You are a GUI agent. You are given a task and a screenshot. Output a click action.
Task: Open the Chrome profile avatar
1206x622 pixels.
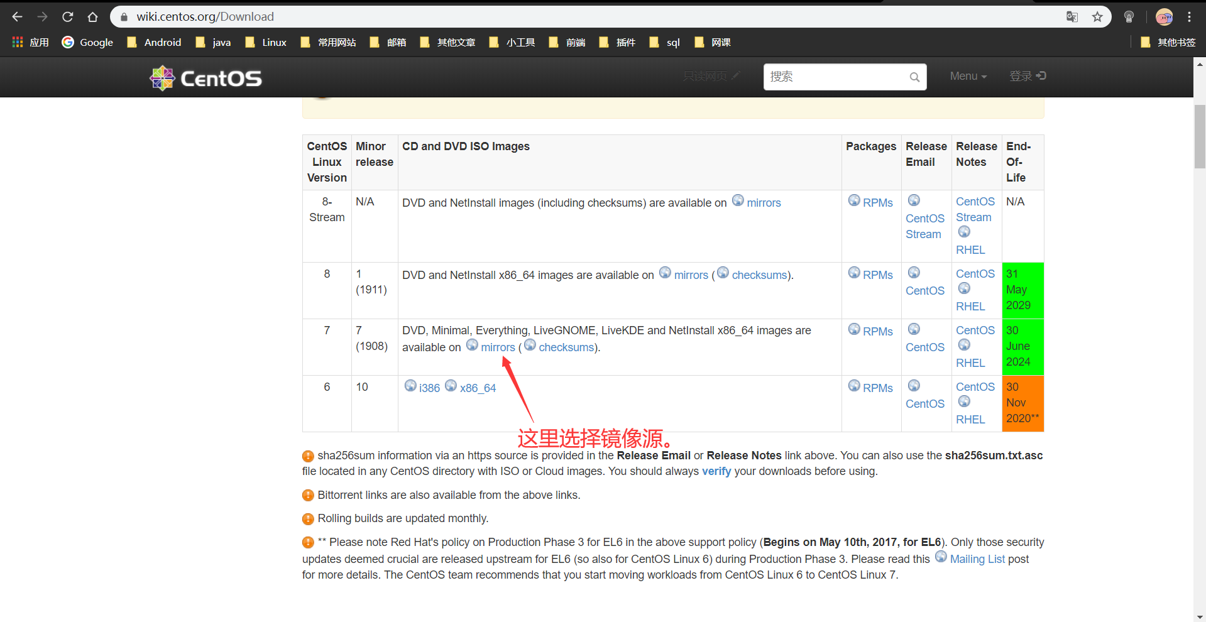[x=1164, y=17]
